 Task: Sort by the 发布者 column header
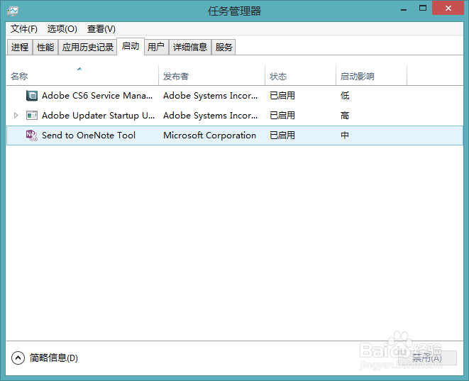(x=211, y=75)
